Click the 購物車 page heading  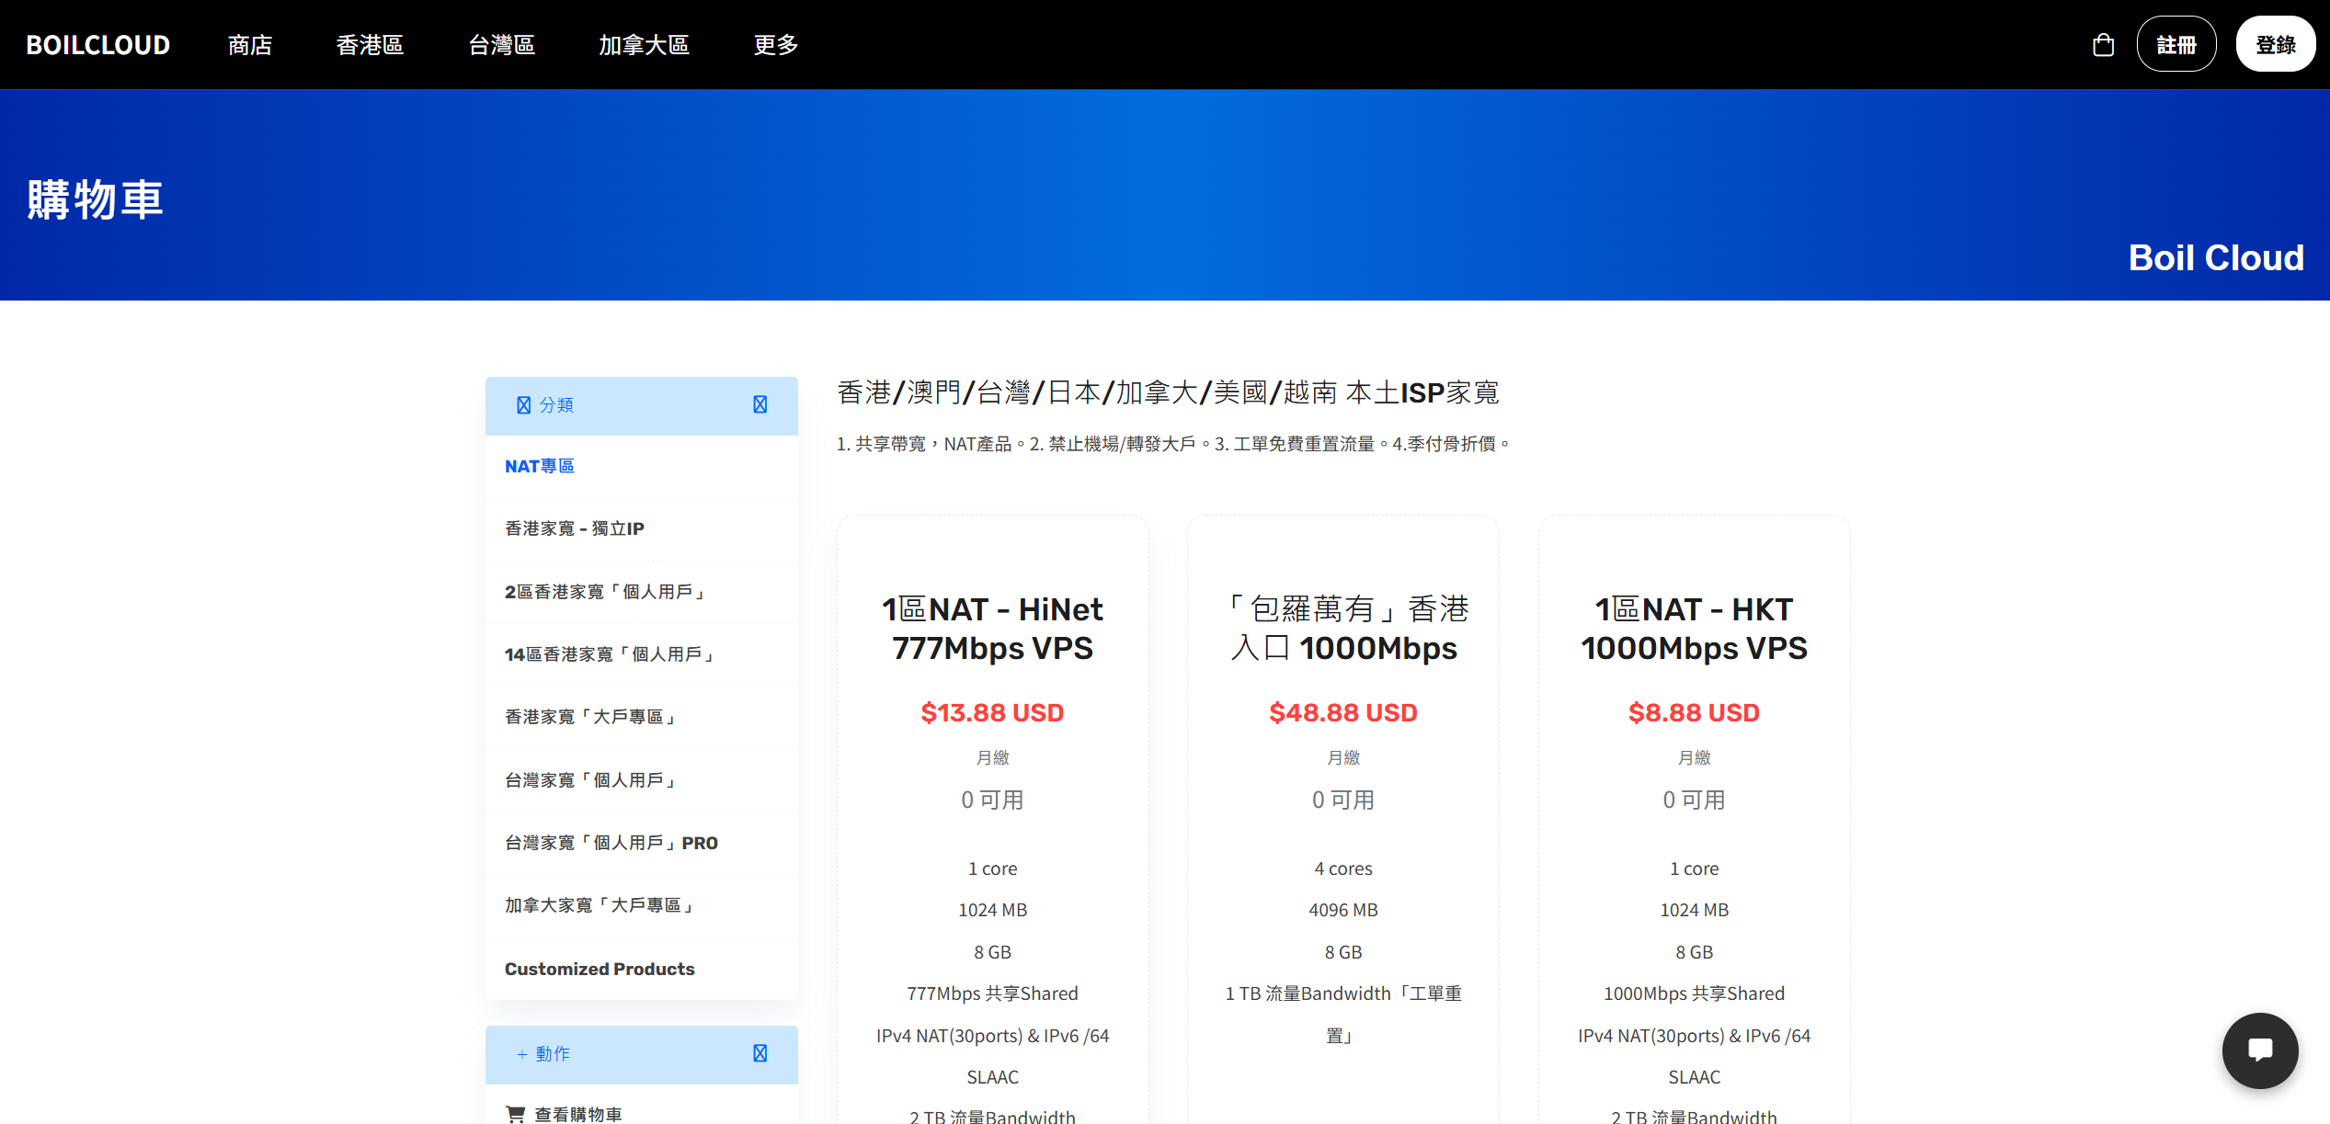point(96,199)
